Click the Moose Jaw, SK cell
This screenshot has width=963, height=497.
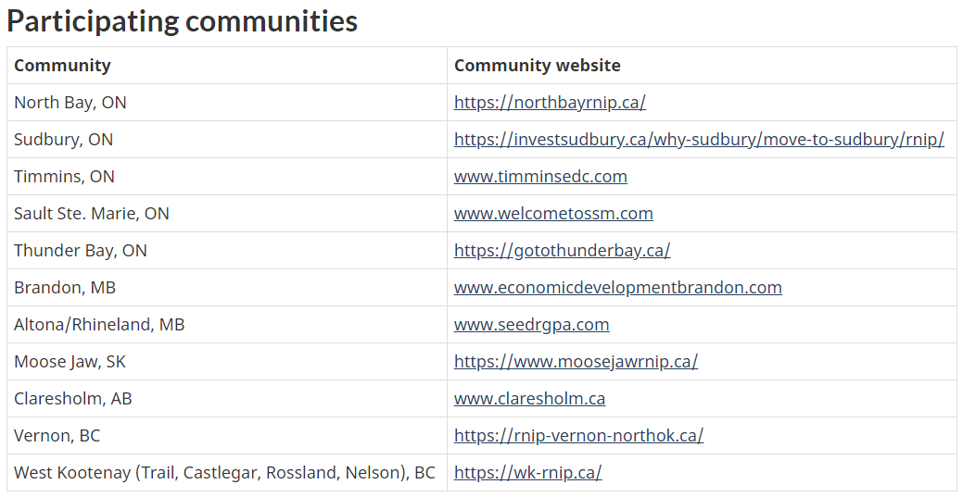point(70,362)
